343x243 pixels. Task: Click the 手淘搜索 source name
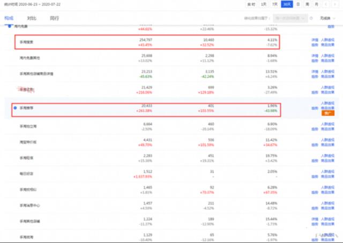(x=26, y=42)
